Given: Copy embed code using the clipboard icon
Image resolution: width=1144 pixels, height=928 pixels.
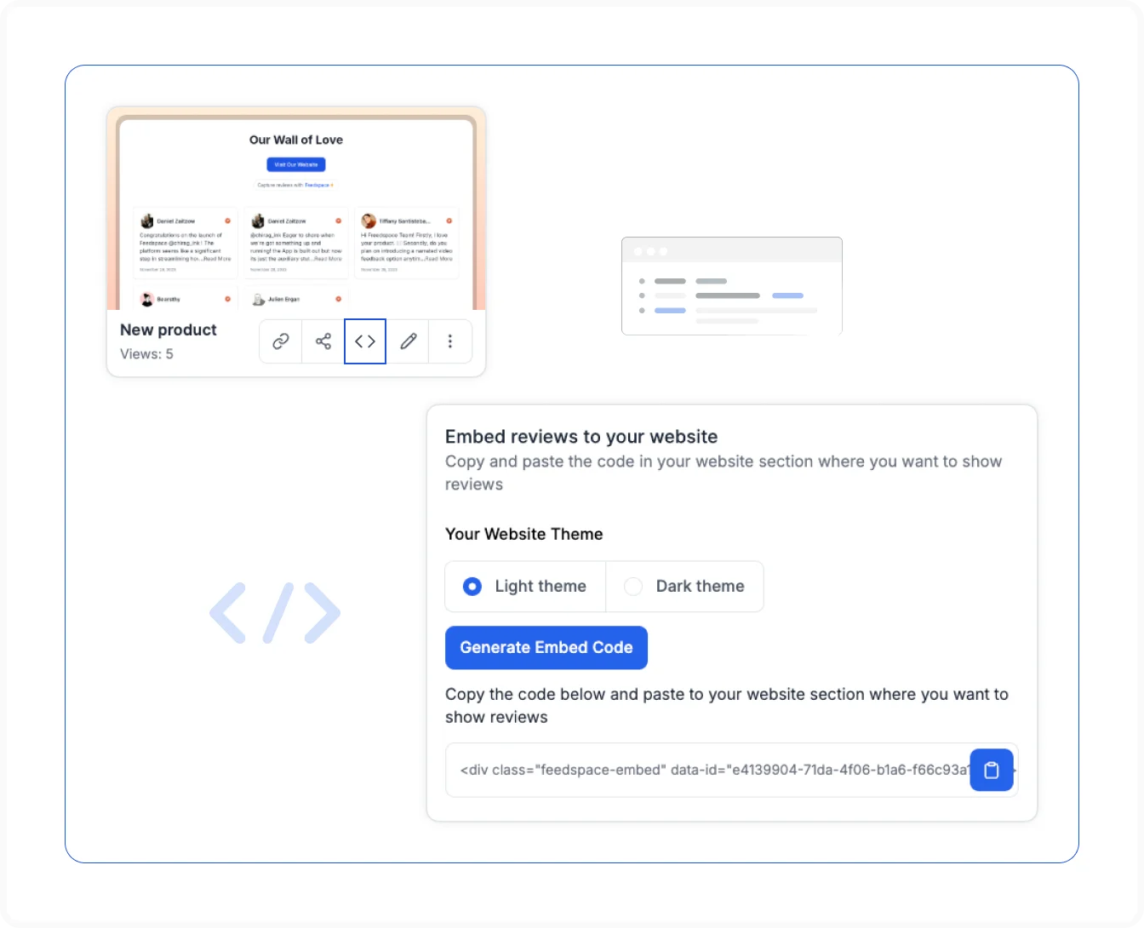Looking at the screenshot, I should pos(991,770).
